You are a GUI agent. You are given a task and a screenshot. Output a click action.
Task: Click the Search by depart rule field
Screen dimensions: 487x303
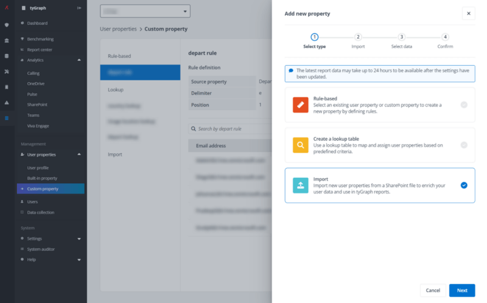(228, 129)
